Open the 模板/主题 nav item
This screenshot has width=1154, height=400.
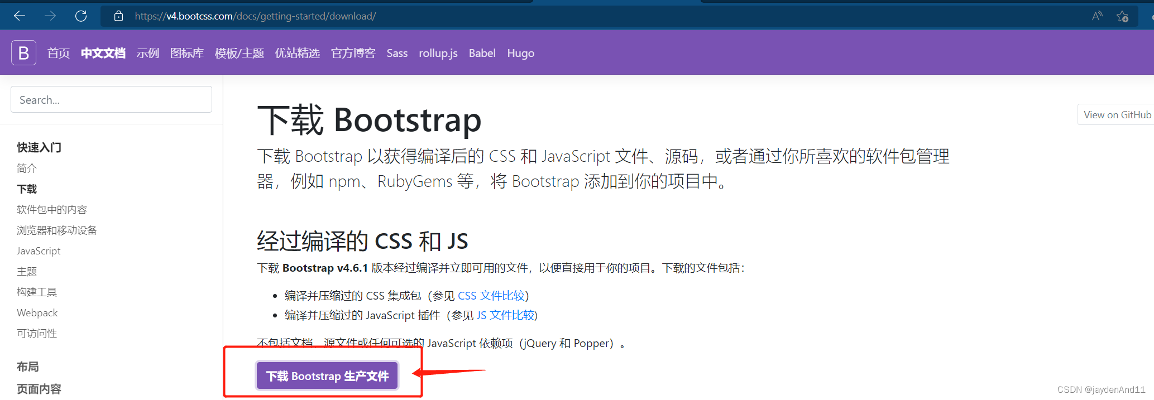point(240,53)
